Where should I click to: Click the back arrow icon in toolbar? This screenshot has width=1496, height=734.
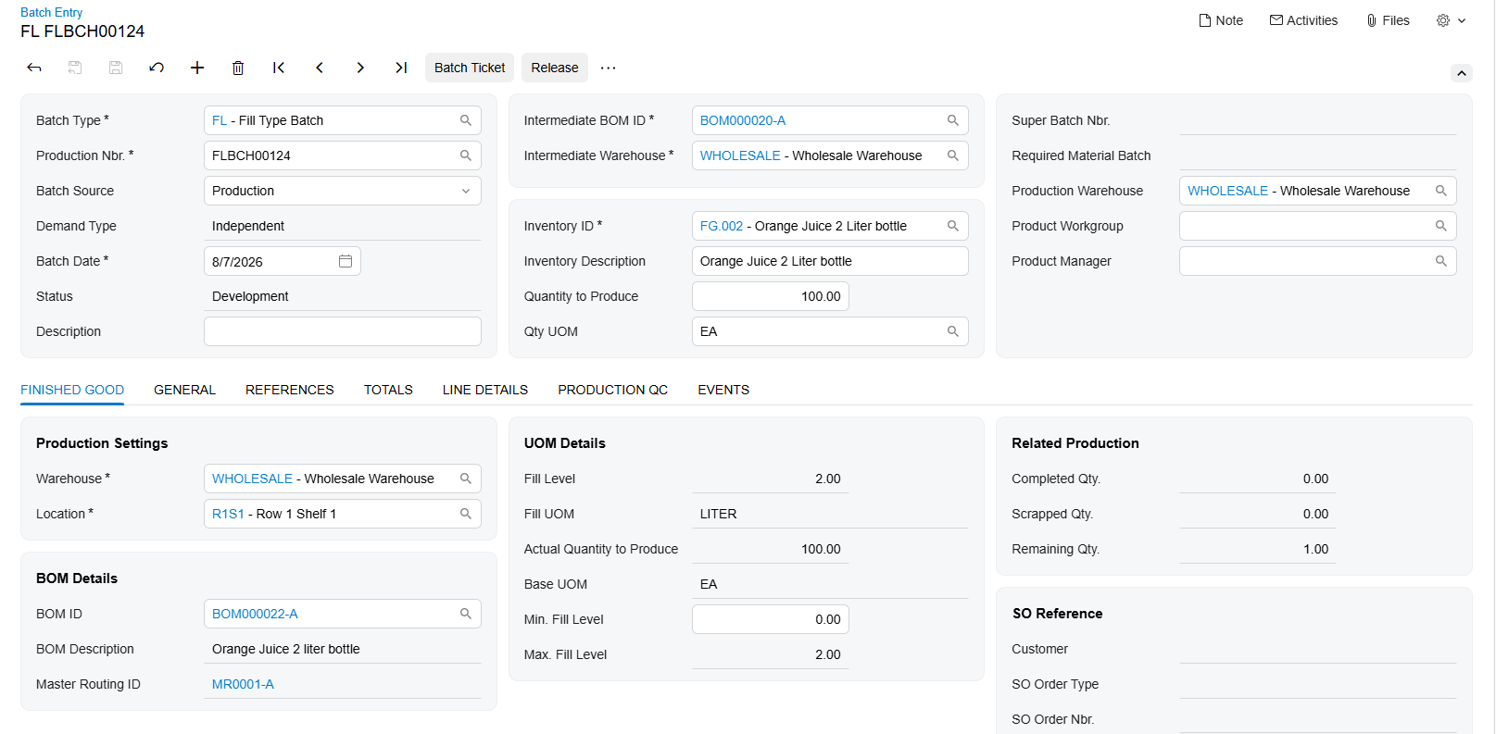34,68
